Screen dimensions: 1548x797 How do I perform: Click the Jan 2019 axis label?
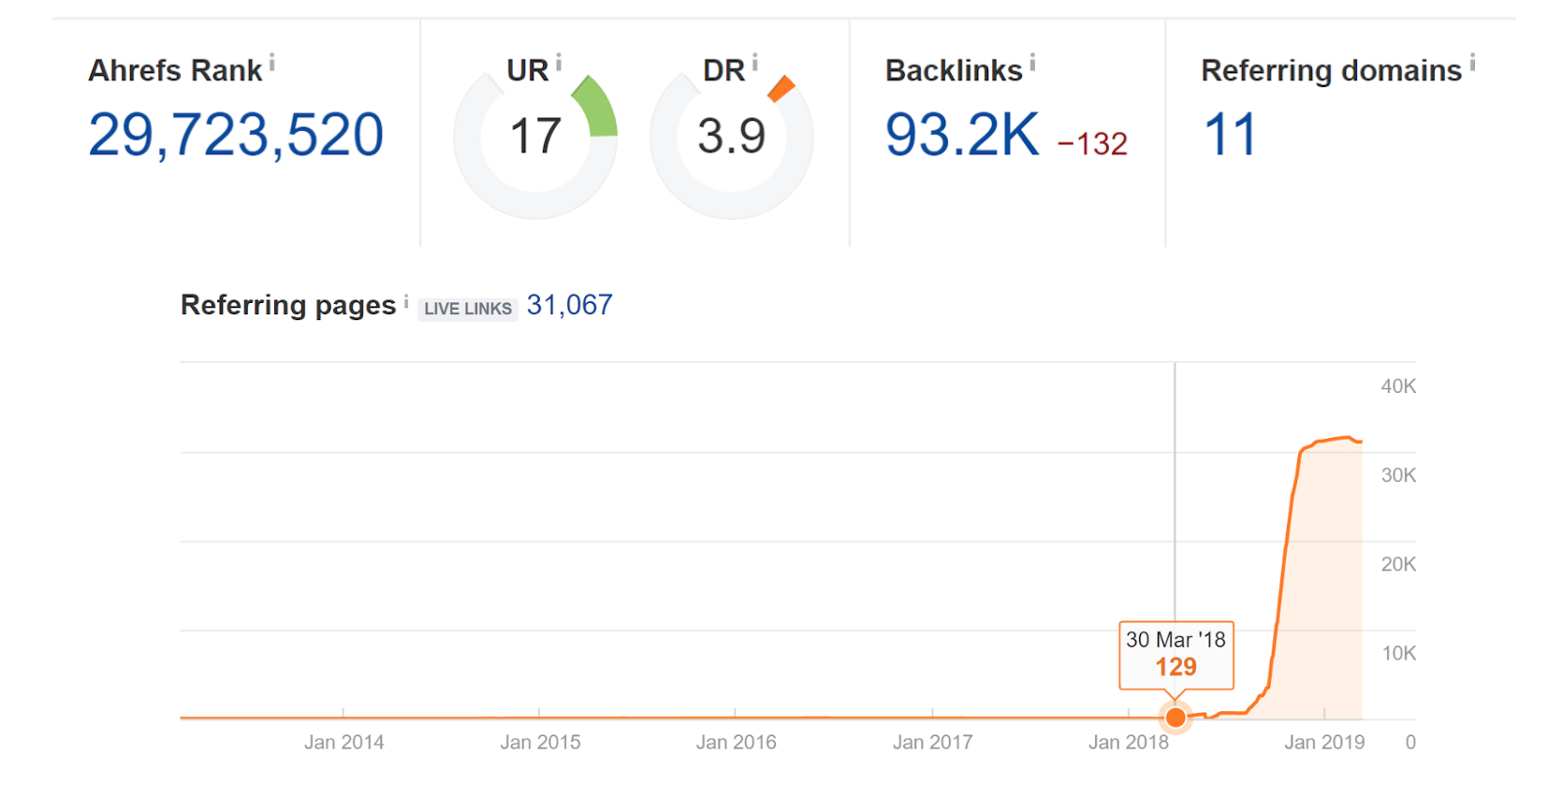[x=1324, y=743]
